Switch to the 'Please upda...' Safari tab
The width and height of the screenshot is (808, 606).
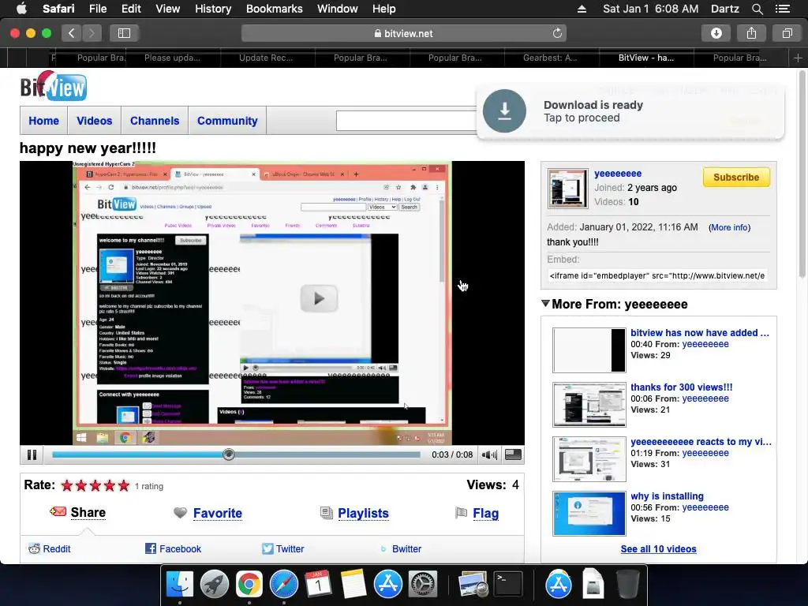click(x=173, y=58)
